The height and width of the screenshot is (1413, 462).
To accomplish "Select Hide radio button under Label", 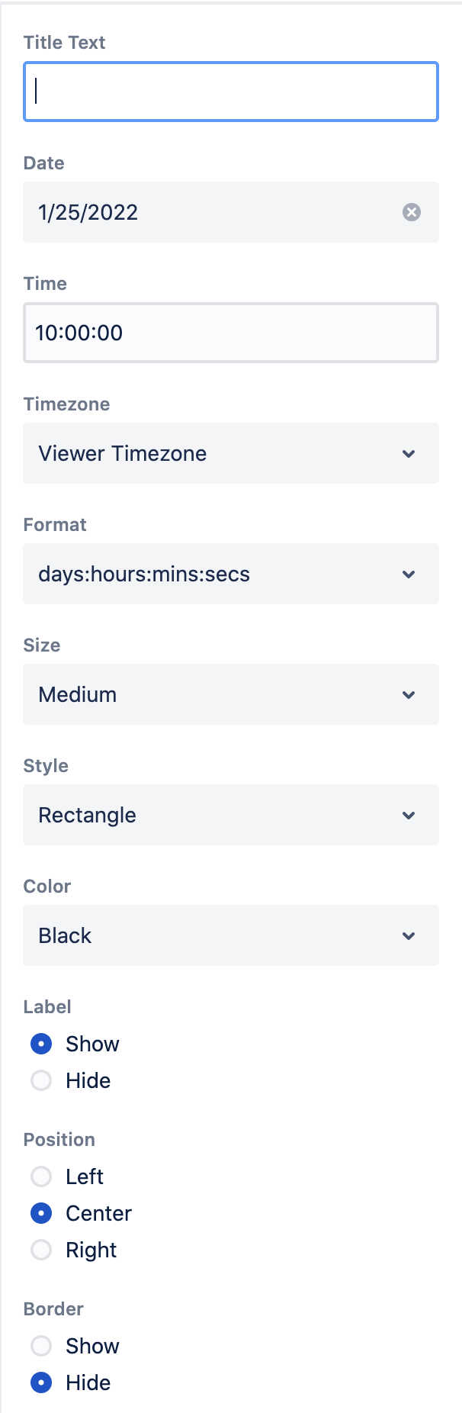I will tap(41, 1080).
